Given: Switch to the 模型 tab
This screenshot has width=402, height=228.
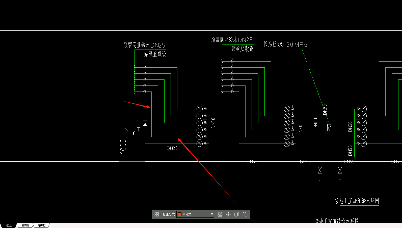Looking at the screenshot, I should pyautogui.click(x=9, y=225).
